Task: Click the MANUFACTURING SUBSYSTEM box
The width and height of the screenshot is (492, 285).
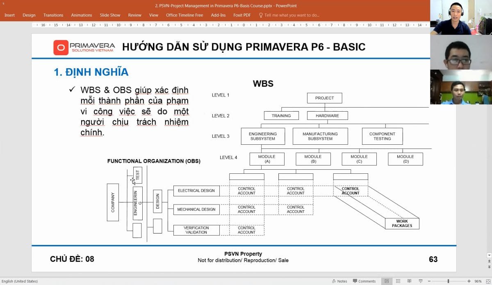Action: click(320, 136)
